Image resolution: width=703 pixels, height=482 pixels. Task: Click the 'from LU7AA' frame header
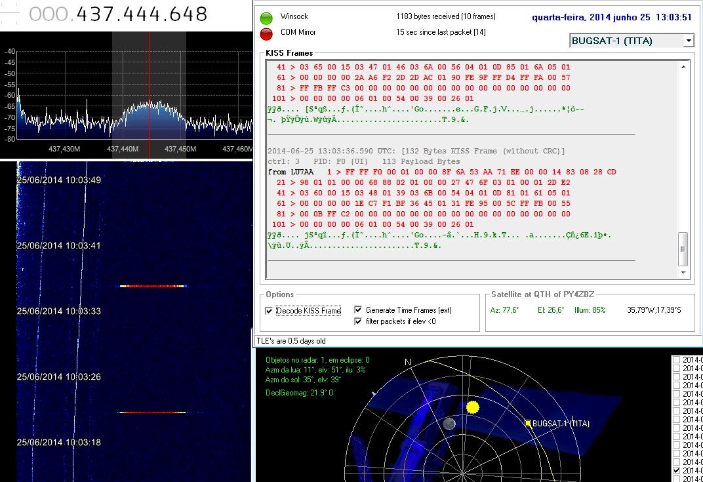(291, 172)
